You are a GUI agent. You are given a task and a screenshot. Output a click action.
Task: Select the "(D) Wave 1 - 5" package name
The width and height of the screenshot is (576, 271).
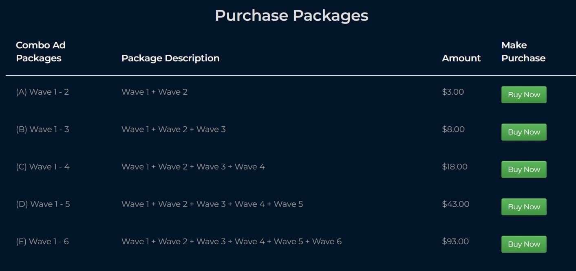pos(43,204)
